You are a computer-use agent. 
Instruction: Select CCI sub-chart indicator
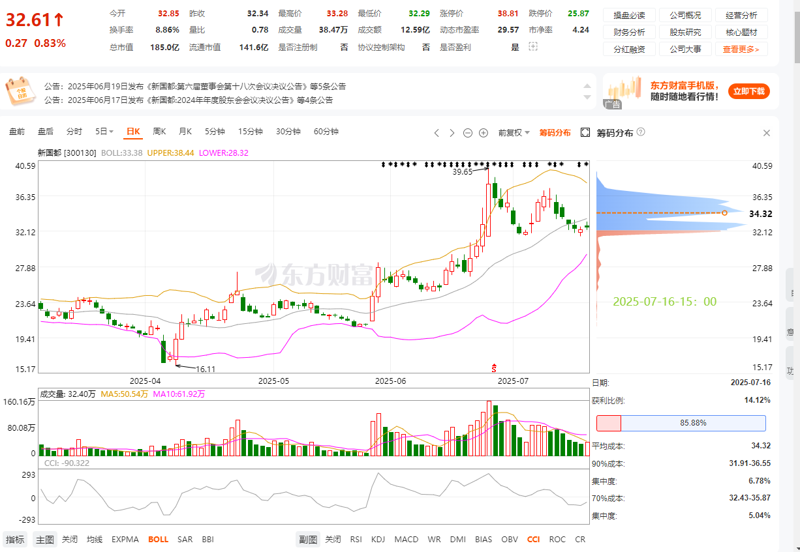coord(534,540)
